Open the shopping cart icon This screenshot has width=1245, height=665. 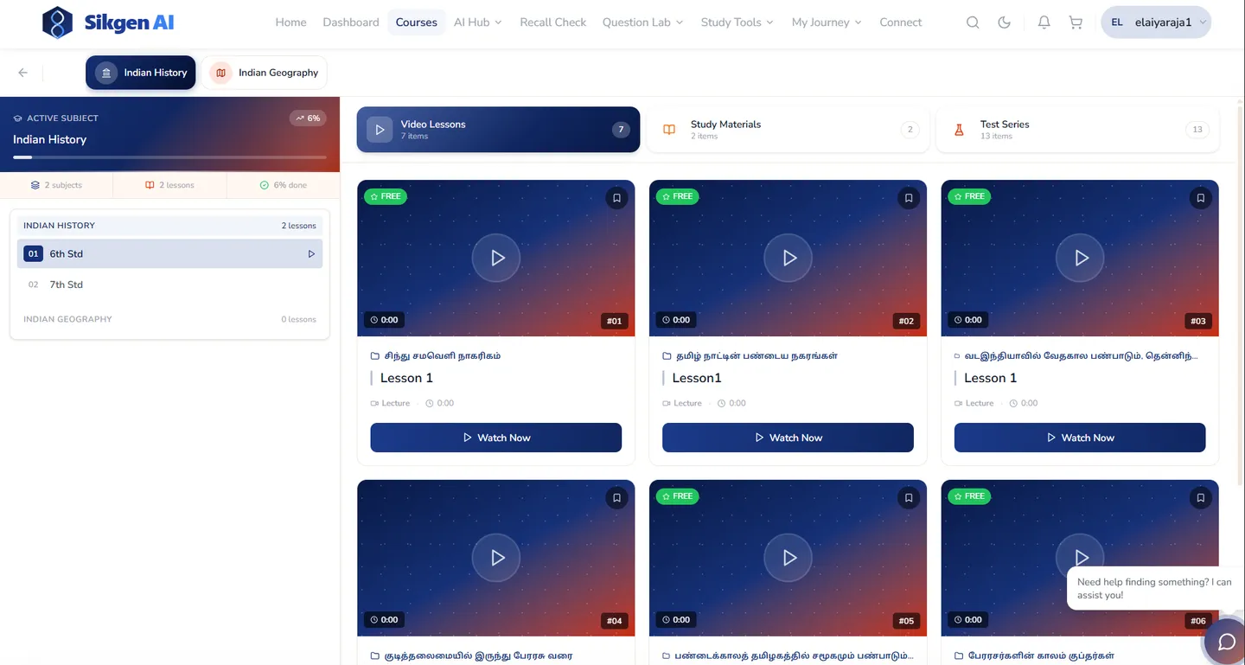click(1076, 22)
